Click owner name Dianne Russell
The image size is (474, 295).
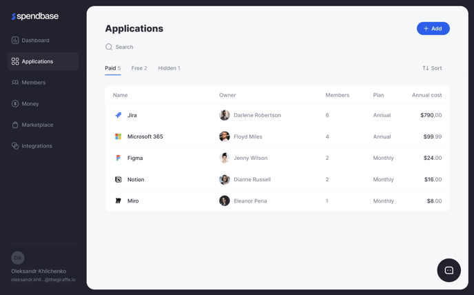click(252, 179)
